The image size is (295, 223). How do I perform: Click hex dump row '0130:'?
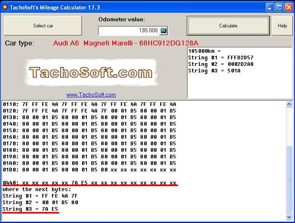[90, 117]
